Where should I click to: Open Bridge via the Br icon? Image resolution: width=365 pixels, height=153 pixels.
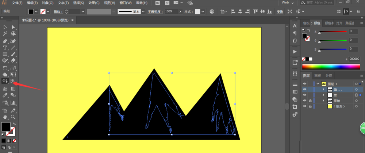tap(158, 3)
